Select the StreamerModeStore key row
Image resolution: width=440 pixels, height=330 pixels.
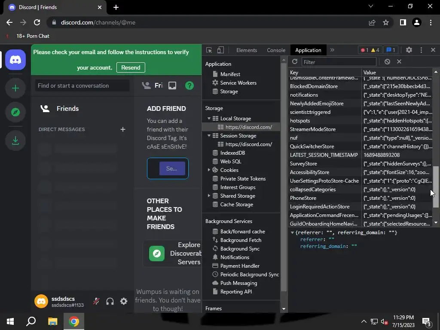361,129
